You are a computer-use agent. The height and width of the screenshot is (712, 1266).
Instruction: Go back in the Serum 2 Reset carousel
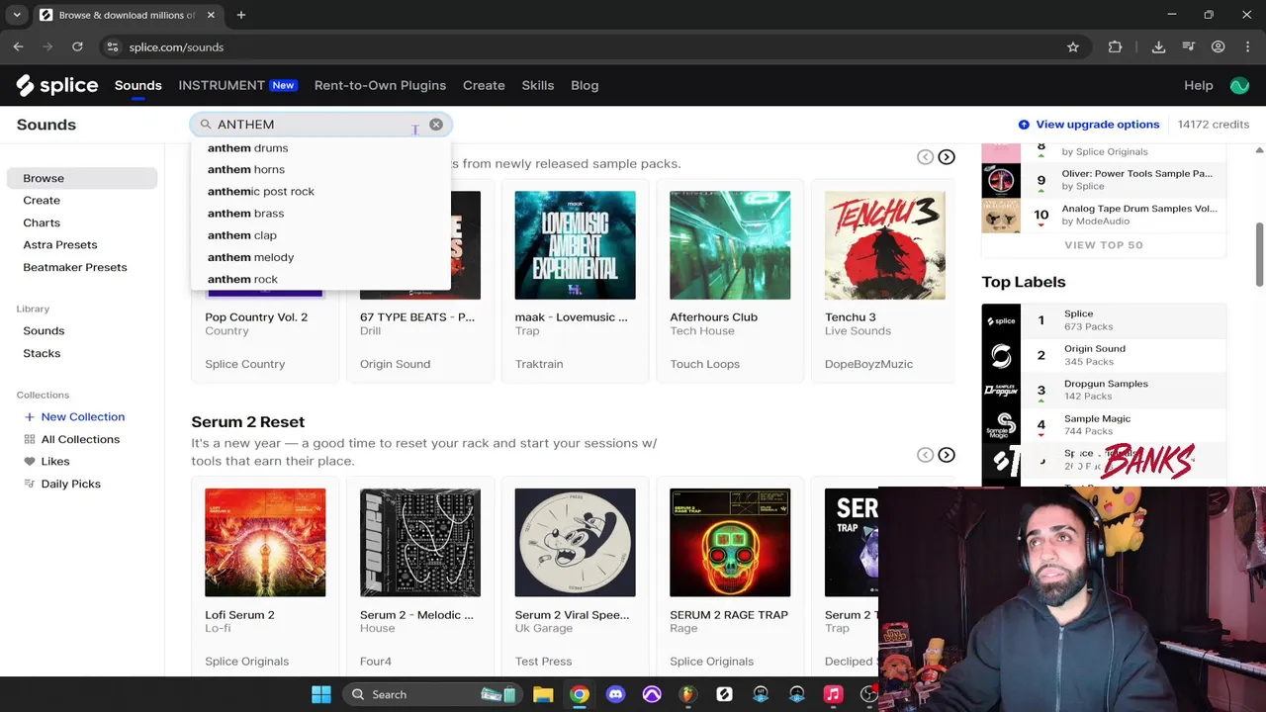(x=925, y=455)
